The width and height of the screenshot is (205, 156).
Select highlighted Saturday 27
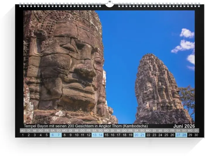coord(178,135)
